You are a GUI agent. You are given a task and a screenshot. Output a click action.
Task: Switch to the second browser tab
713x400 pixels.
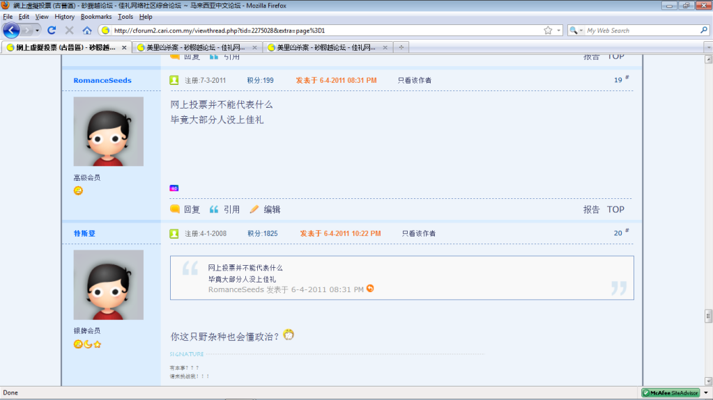coord(191,47)
